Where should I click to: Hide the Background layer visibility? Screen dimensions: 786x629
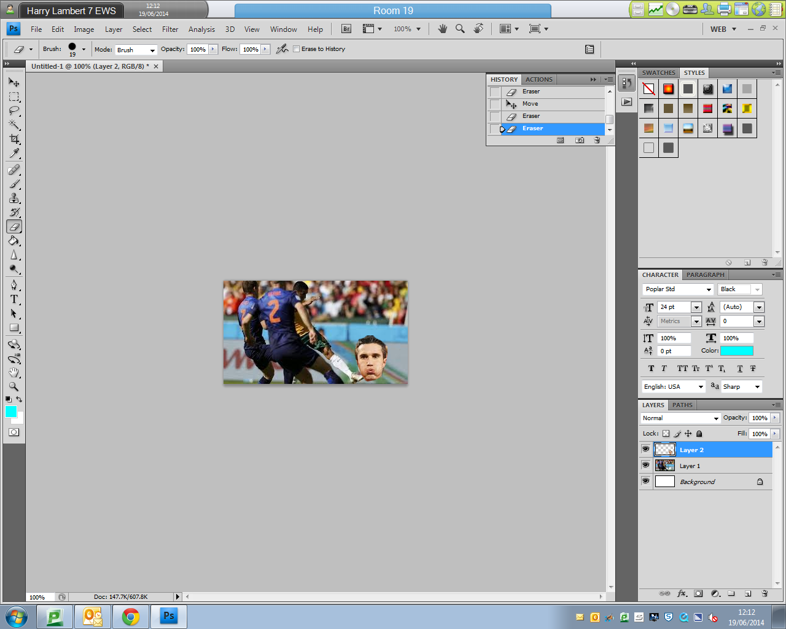(645, 481)
